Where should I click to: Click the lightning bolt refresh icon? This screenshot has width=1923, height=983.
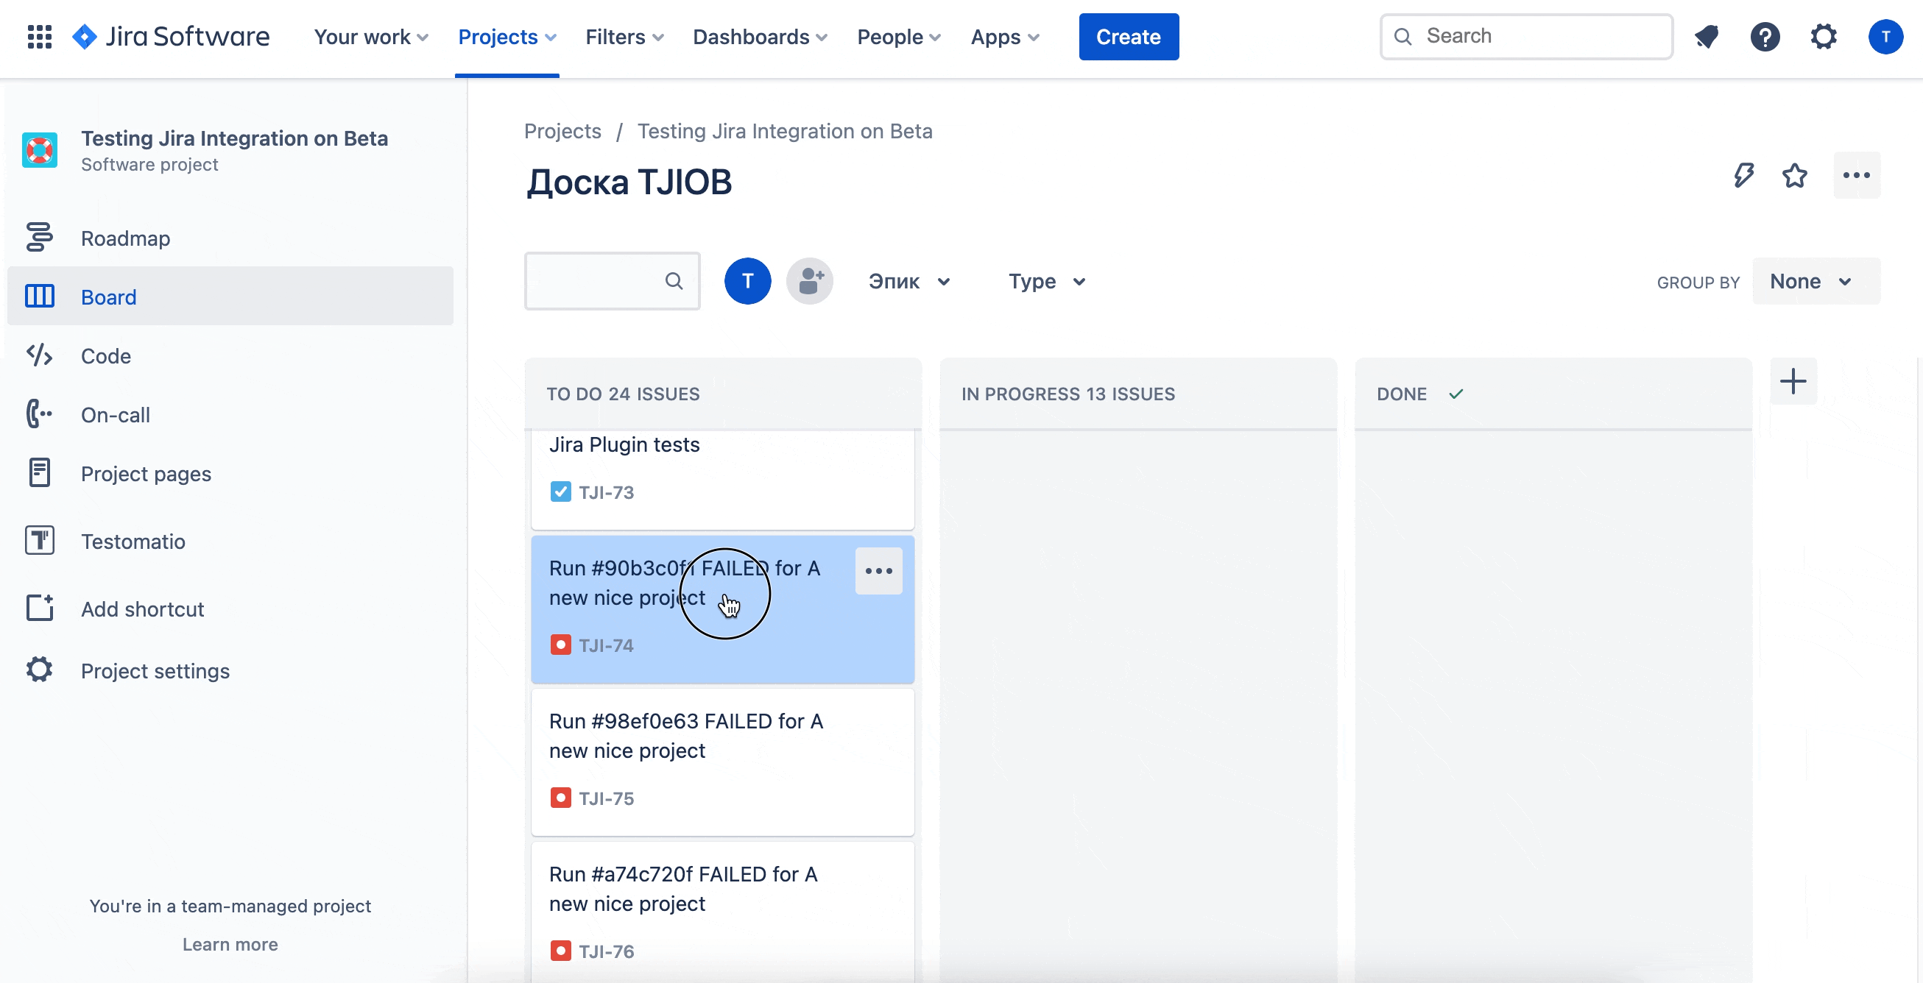point(1743,176)
